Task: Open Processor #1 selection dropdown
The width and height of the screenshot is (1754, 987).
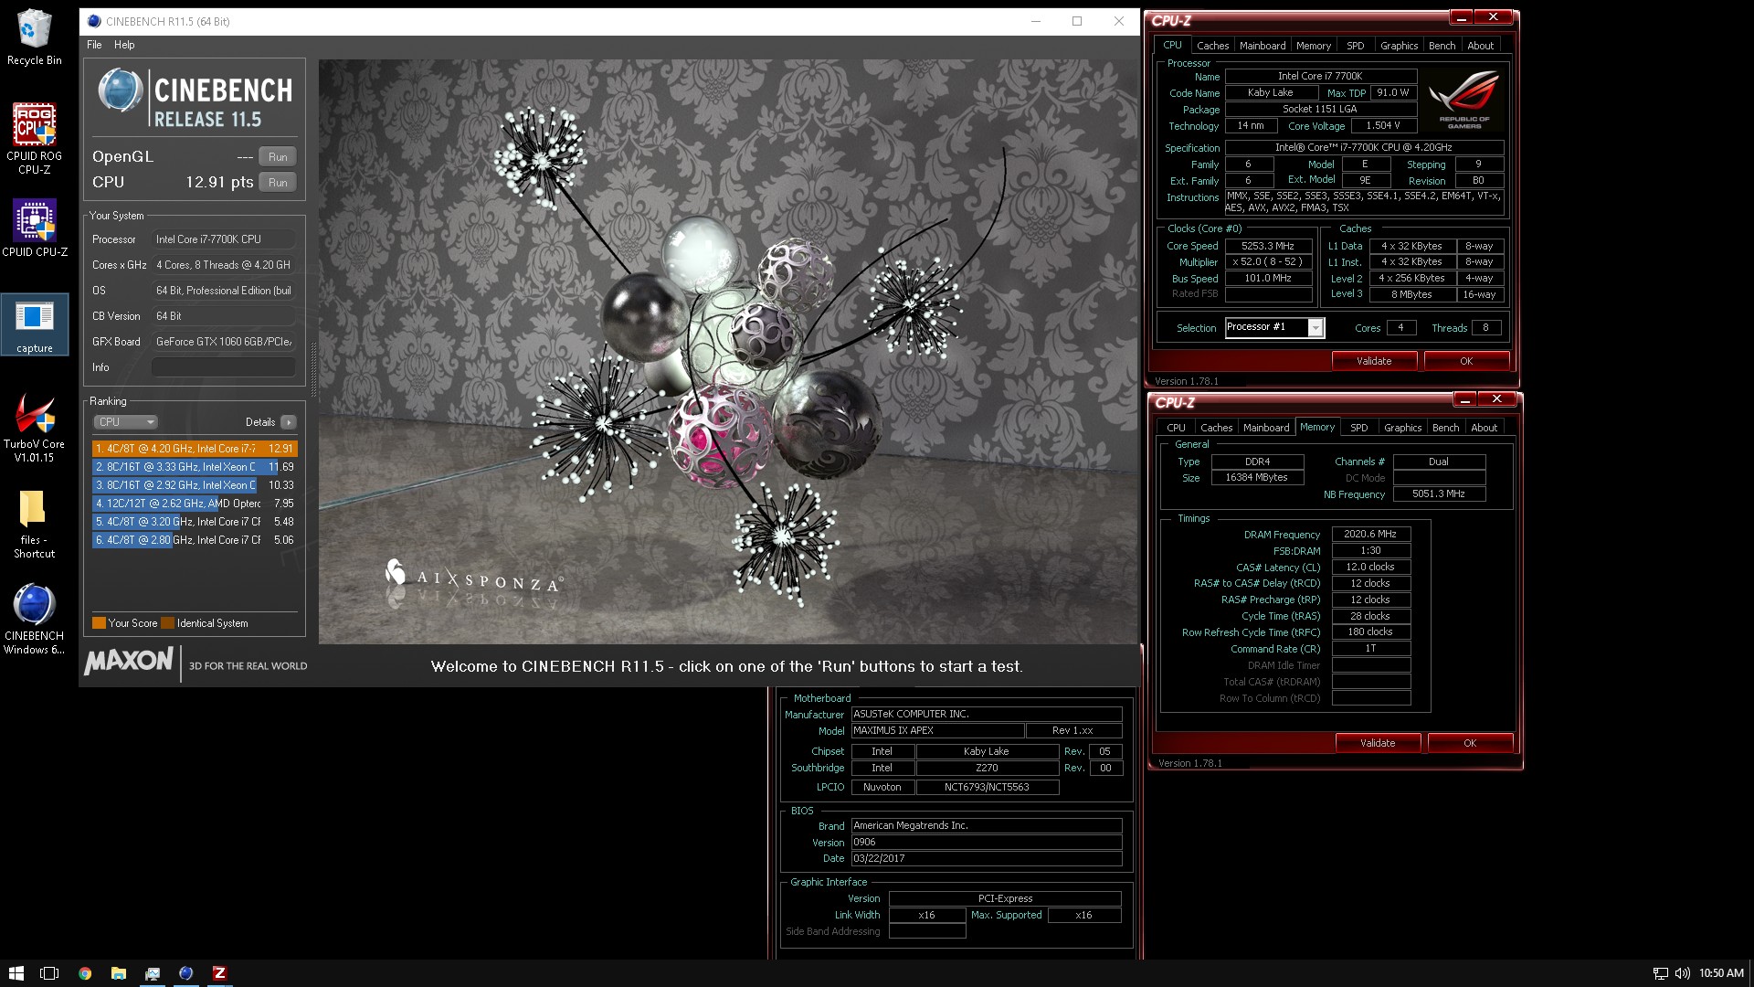Action: (x=1273, y=327)
